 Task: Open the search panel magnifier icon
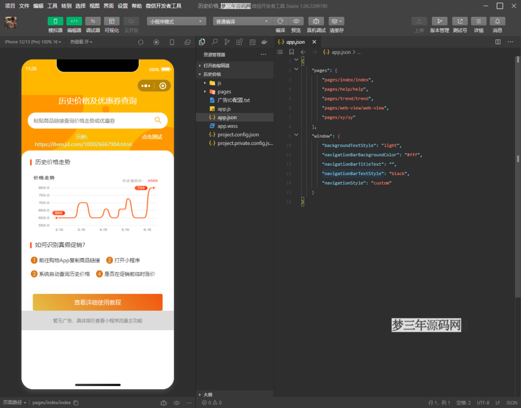tap(215, 42)
